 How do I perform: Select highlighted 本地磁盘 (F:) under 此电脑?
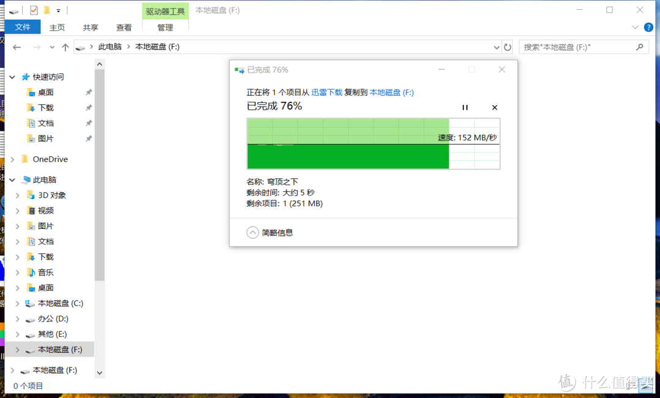tap(59, 350)
